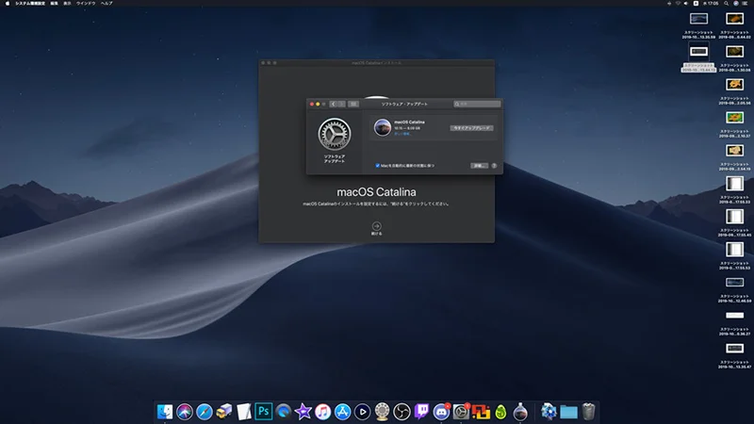This screenshot has height=424, width=754.
Task: Open Discord from the dock
Action: pyautogui.click(x=441, y=411)
